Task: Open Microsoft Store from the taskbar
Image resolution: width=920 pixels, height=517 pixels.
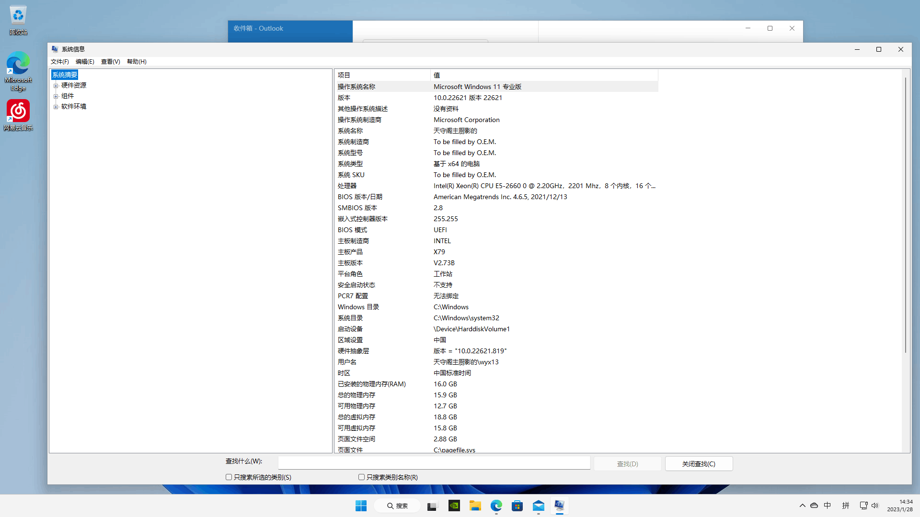Action: (517, 506)
